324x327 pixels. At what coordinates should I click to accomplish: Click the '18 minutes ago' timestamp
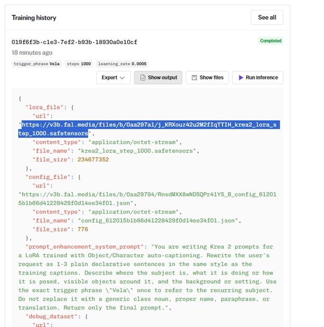[32, 52]
